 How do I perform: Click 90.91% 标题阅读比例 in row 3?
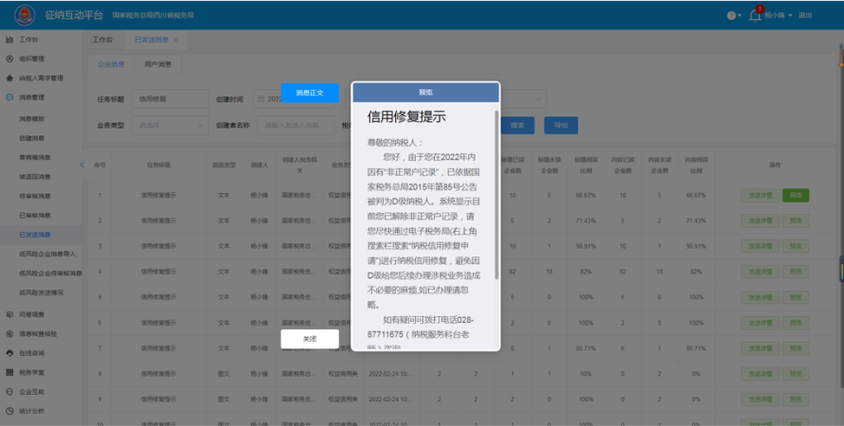coord(585,246)
